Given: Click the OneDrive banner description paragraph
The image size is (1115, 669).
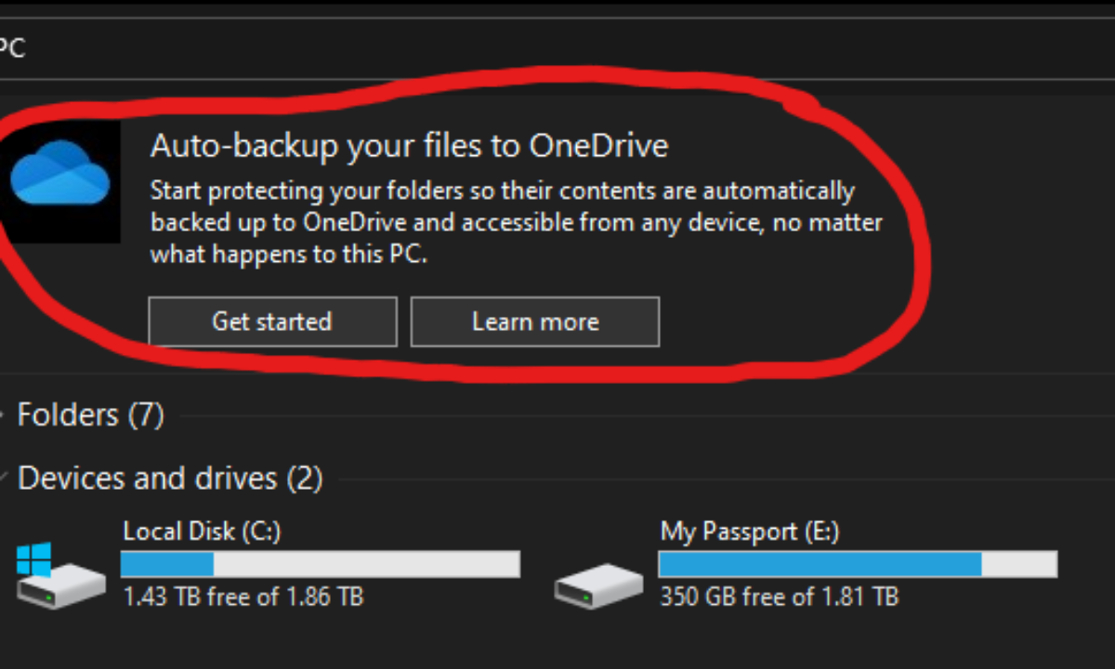Looking at the screenshot, I should [x=516, y=223].
